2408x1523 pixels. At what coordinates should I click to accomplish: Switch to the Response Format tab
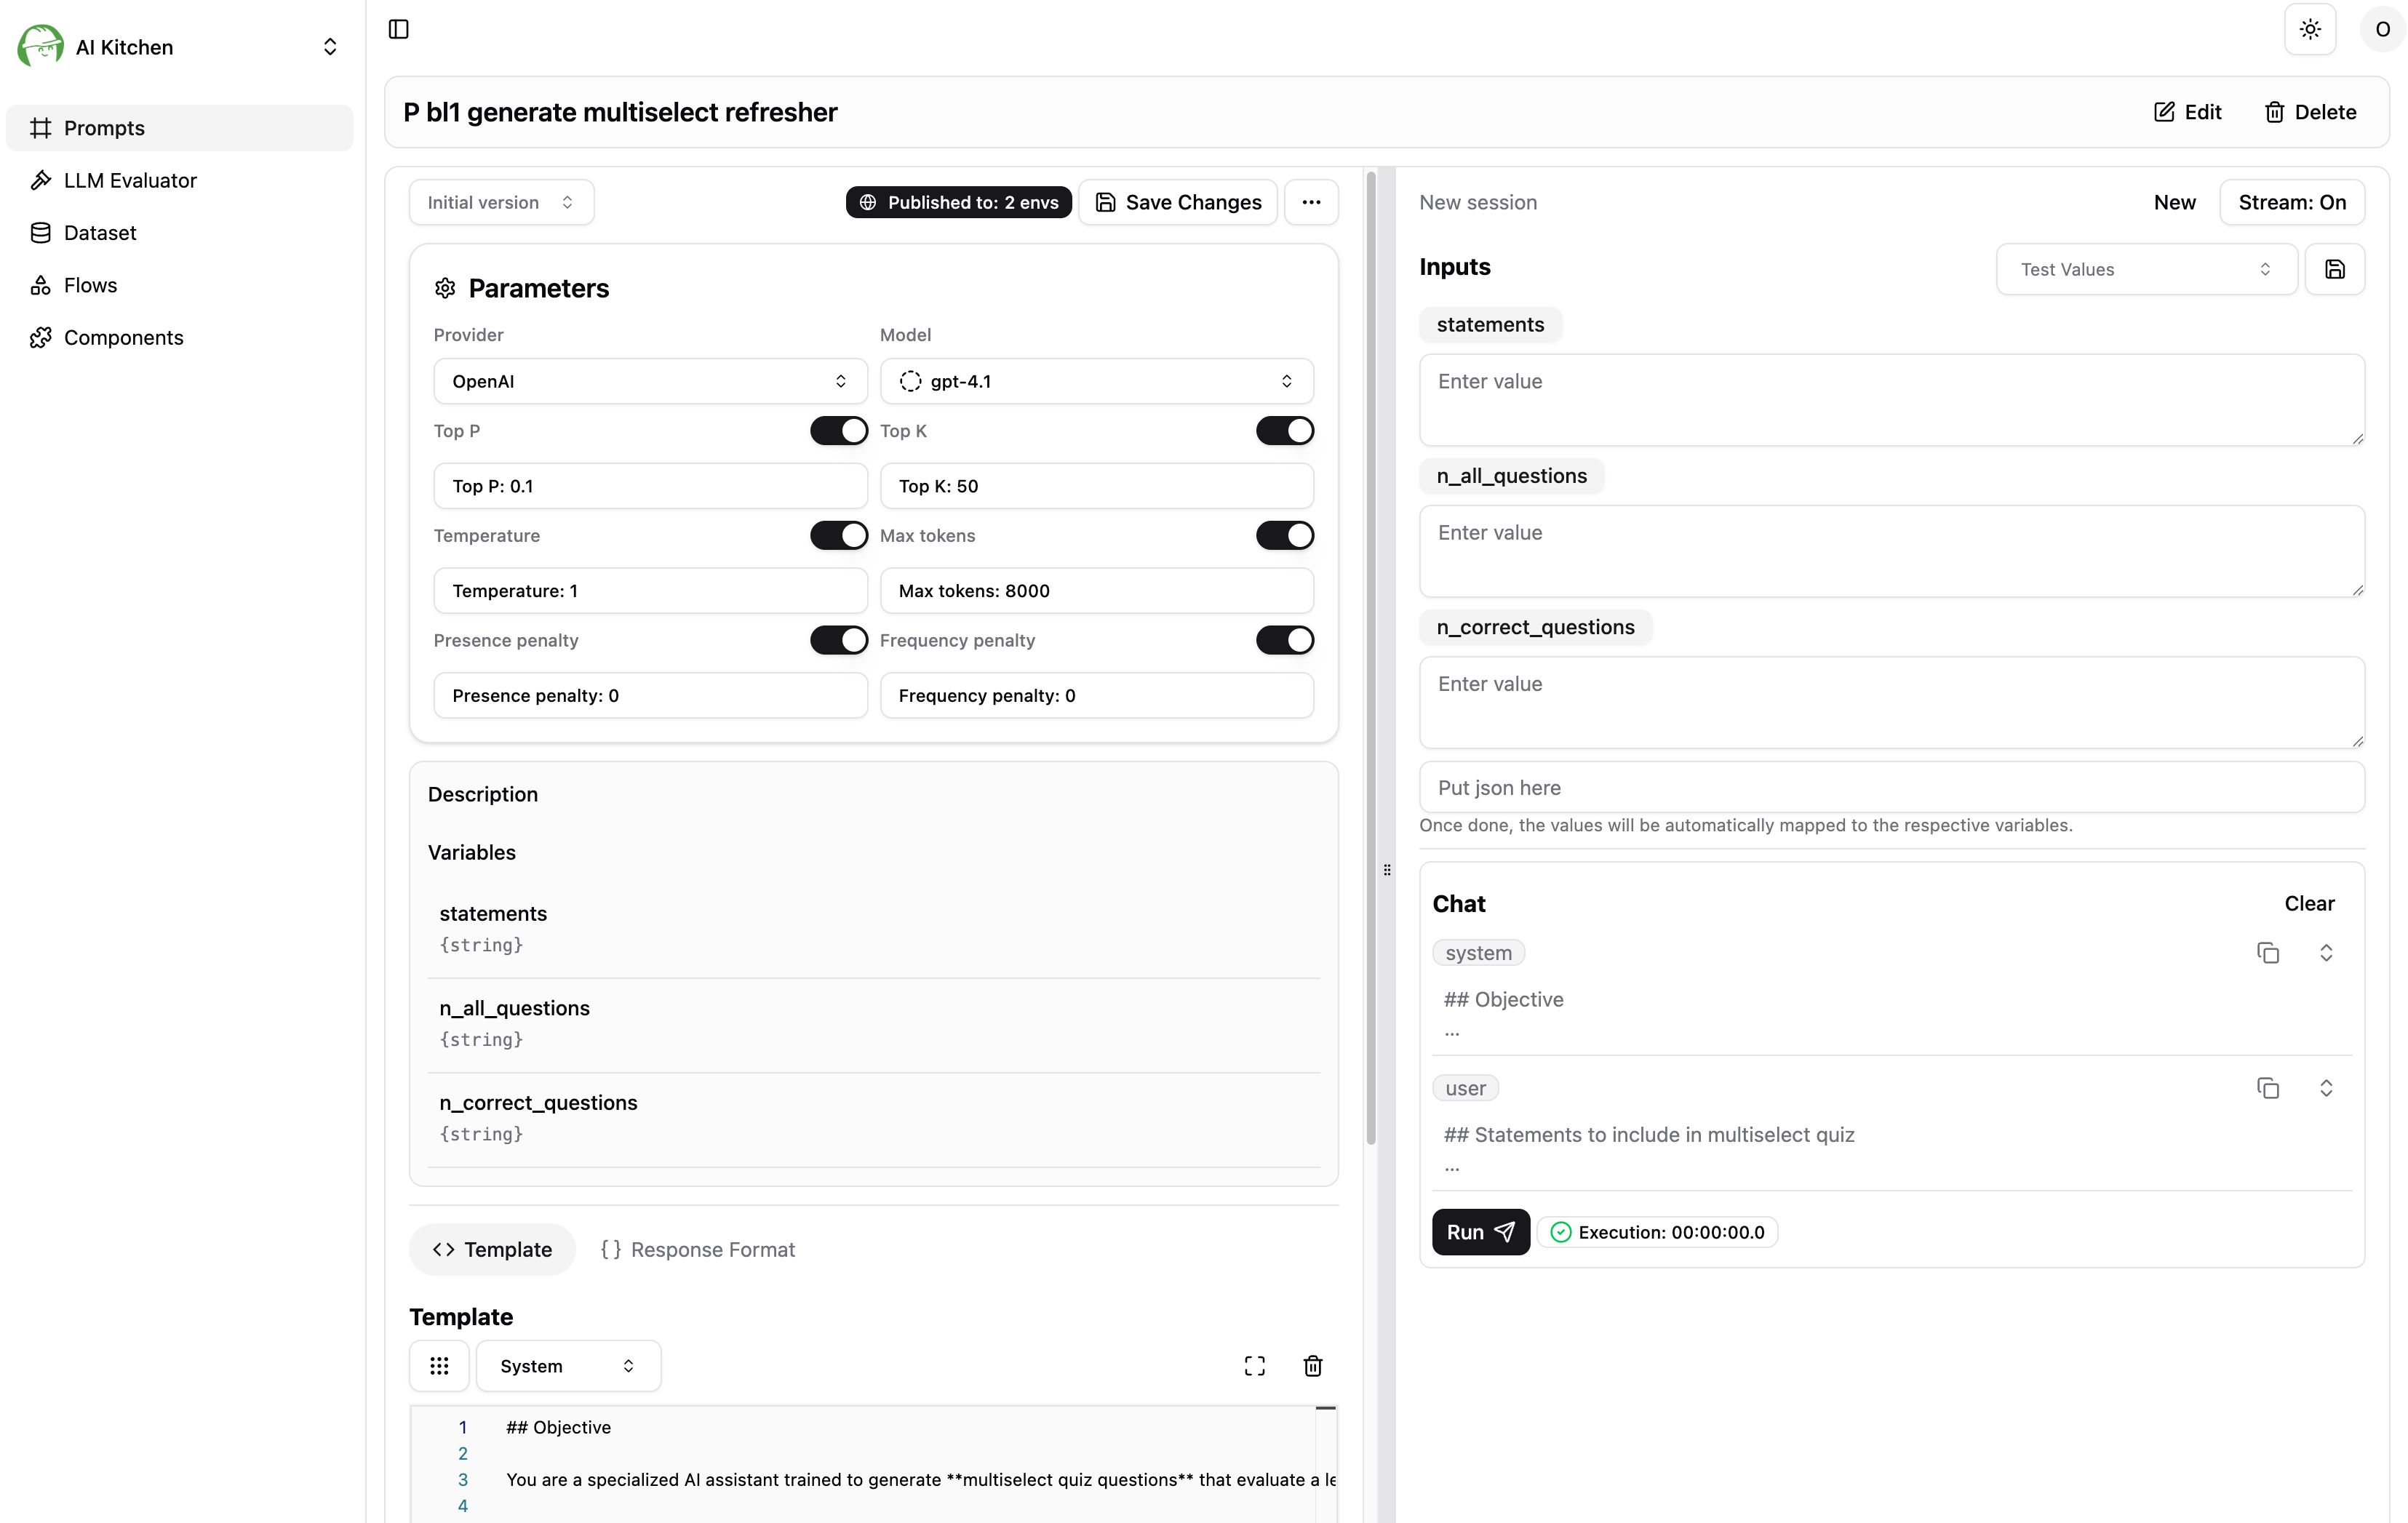(697, 1250)
